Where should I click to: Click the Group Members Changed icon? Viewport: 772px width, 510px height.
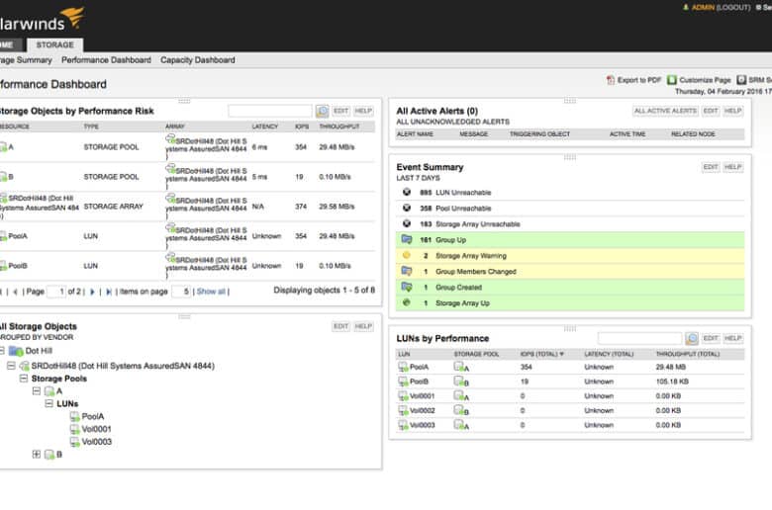coord(407,271)
